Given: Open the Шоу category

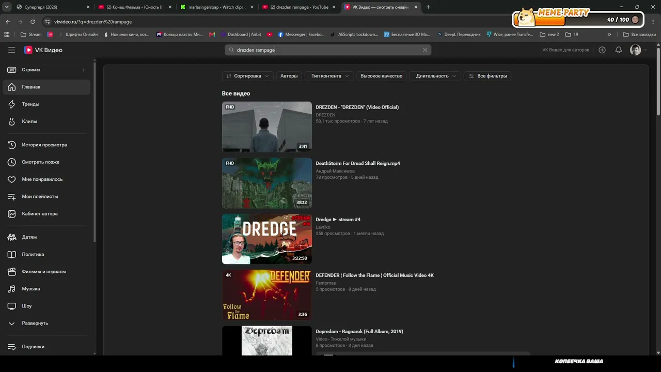Looking at the screenshot, I should point(46,306).
